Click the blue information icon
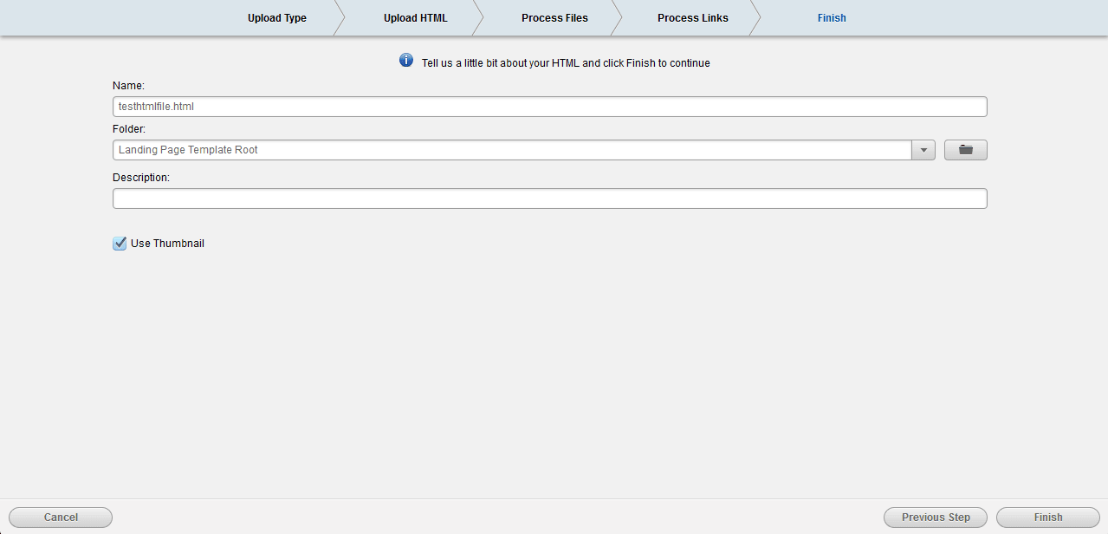The height and width of the screenshot is (534, 1108). (x=405, y=60)
